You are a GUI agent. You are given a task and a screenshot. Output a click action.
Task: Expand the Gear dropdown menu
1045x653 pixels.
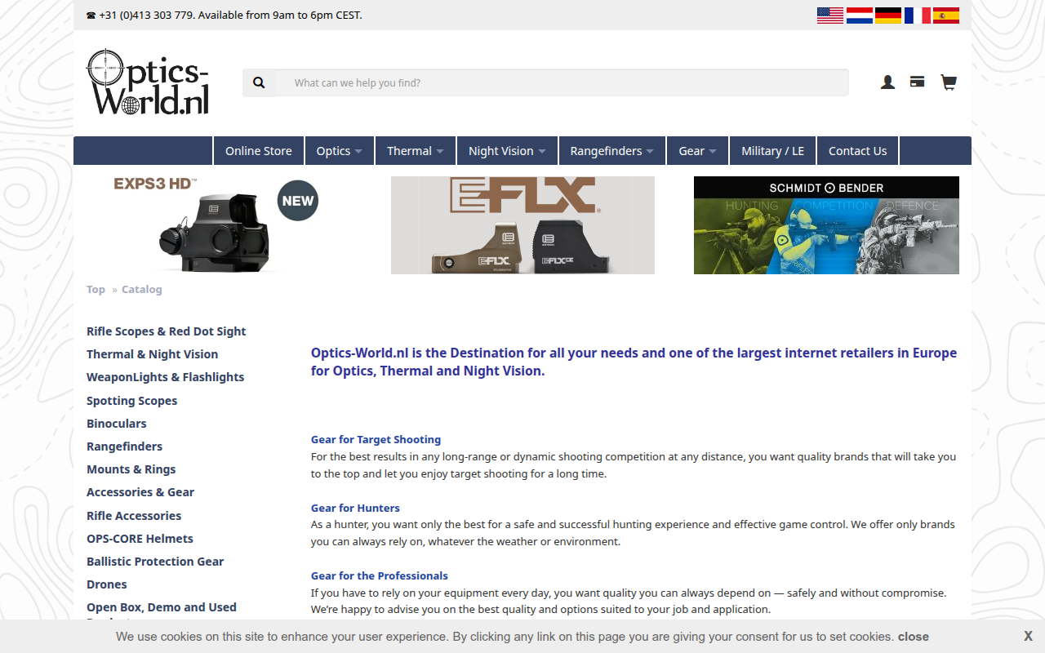point(698,151)
